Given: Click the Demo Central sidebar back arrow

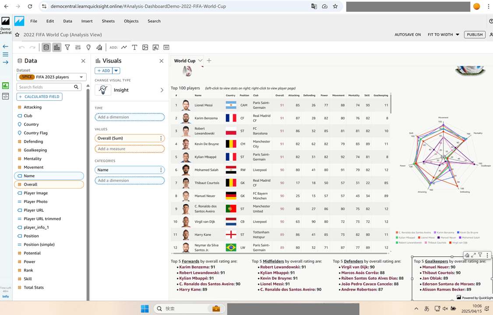Looking at the screenshot, I should (x=5, y=46).
